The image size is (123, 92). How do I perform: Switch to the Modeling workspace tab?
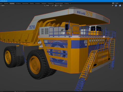(x=6, y=4)
